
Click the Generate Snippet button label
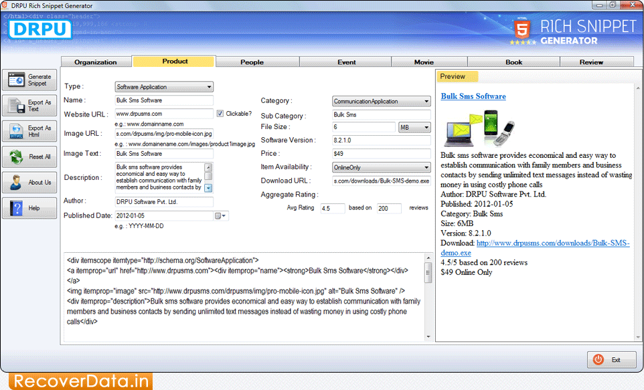[x=39, y=80]
